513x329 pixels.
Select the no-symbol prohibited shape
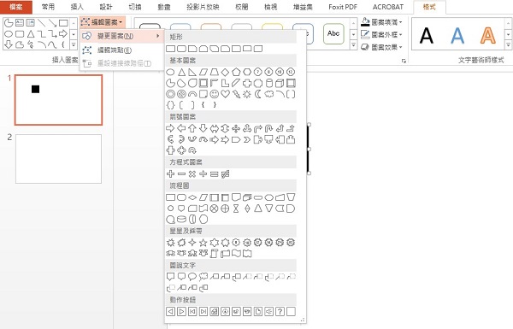[181, 94]
